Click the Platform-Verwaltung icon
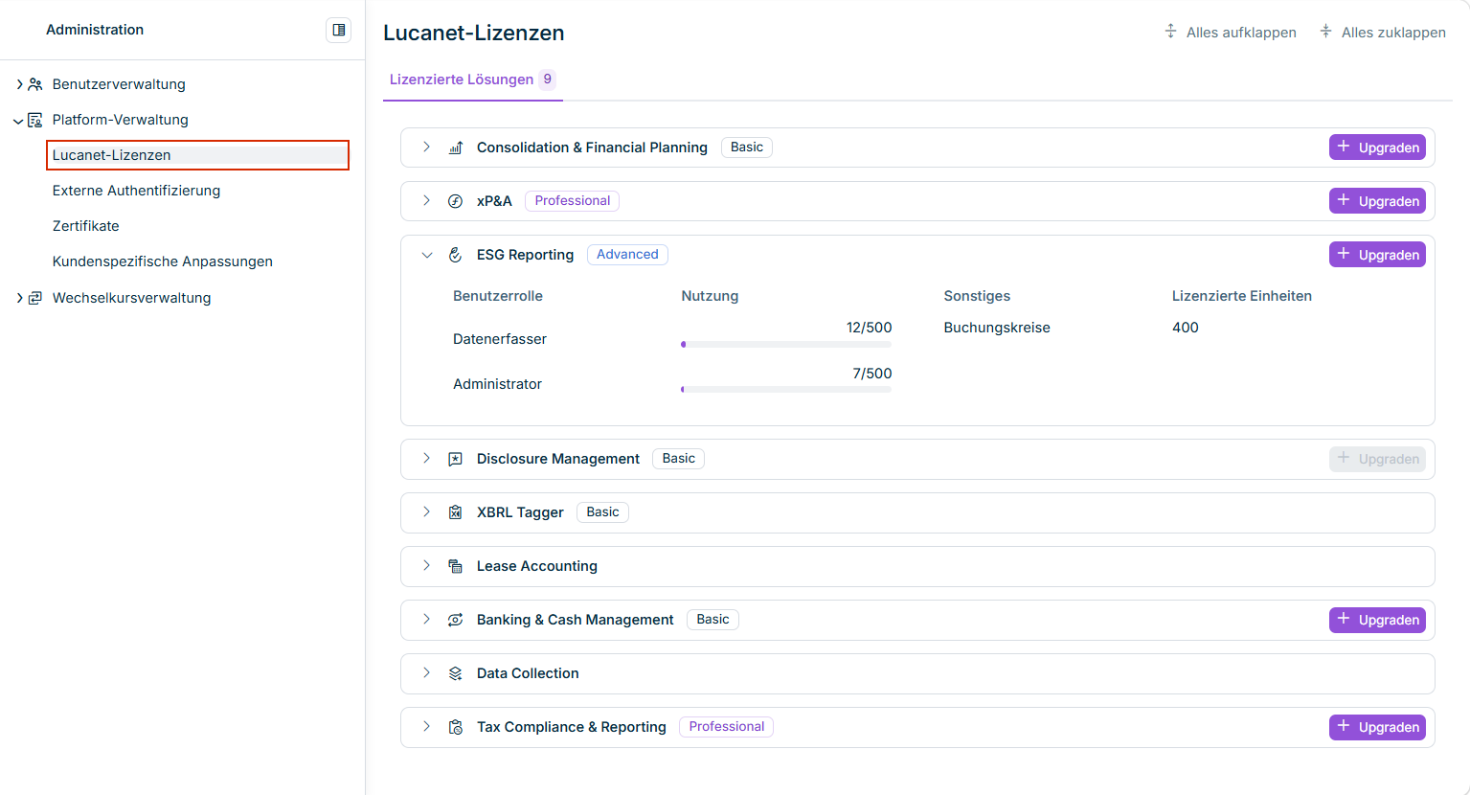 tap(35, 120)
